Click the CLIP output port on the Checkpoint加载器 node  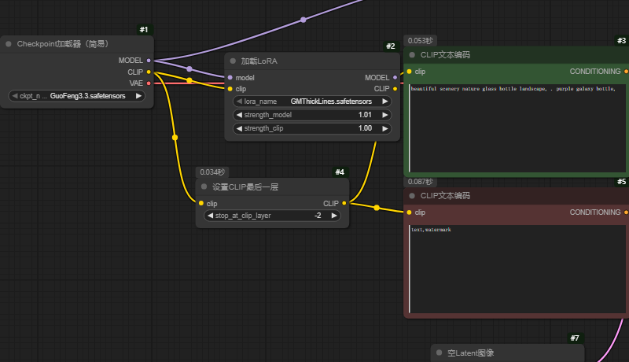point(149,72)
